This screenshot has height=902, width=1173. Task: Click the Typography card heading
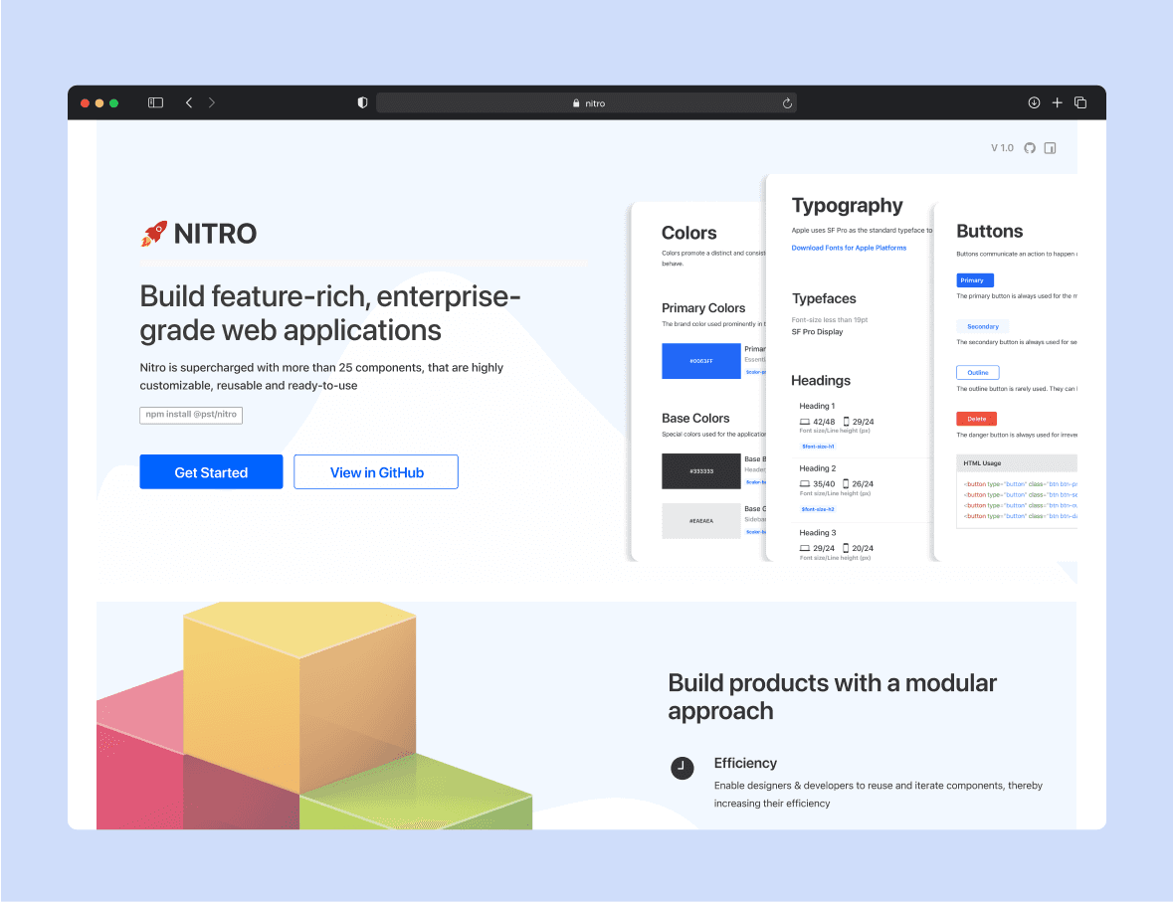[x=847, y=206]
